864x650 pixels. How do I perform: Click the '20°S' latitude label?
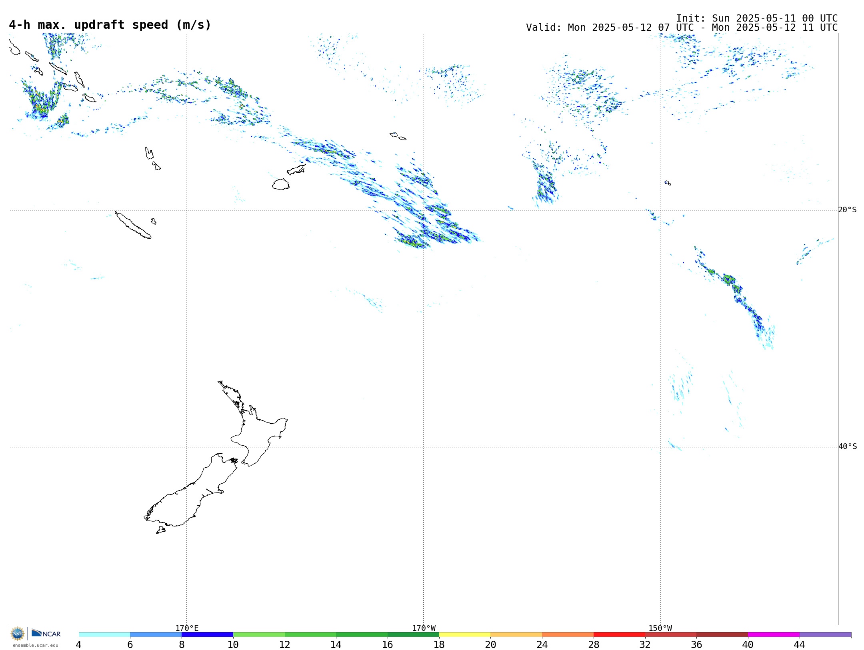coord(848,210)
